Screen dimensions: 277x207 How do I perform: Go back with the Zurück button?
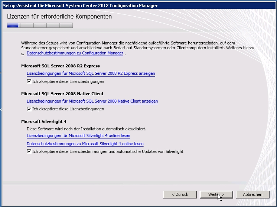click(x=180, y=194)
